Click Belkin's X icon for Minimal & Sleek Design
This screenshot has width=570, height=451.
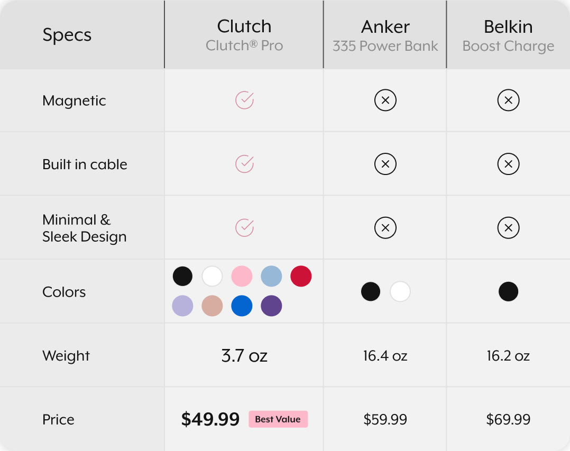pyautogui.click(x=508, y=228)
